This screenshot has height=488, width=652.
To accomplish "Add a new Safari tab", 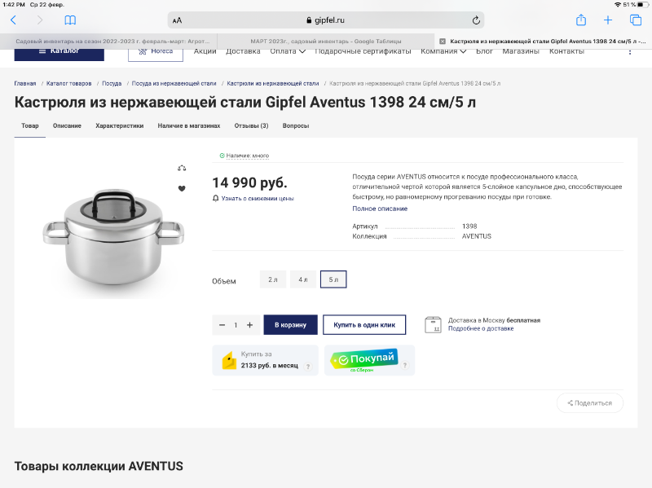I will [608, 20].
